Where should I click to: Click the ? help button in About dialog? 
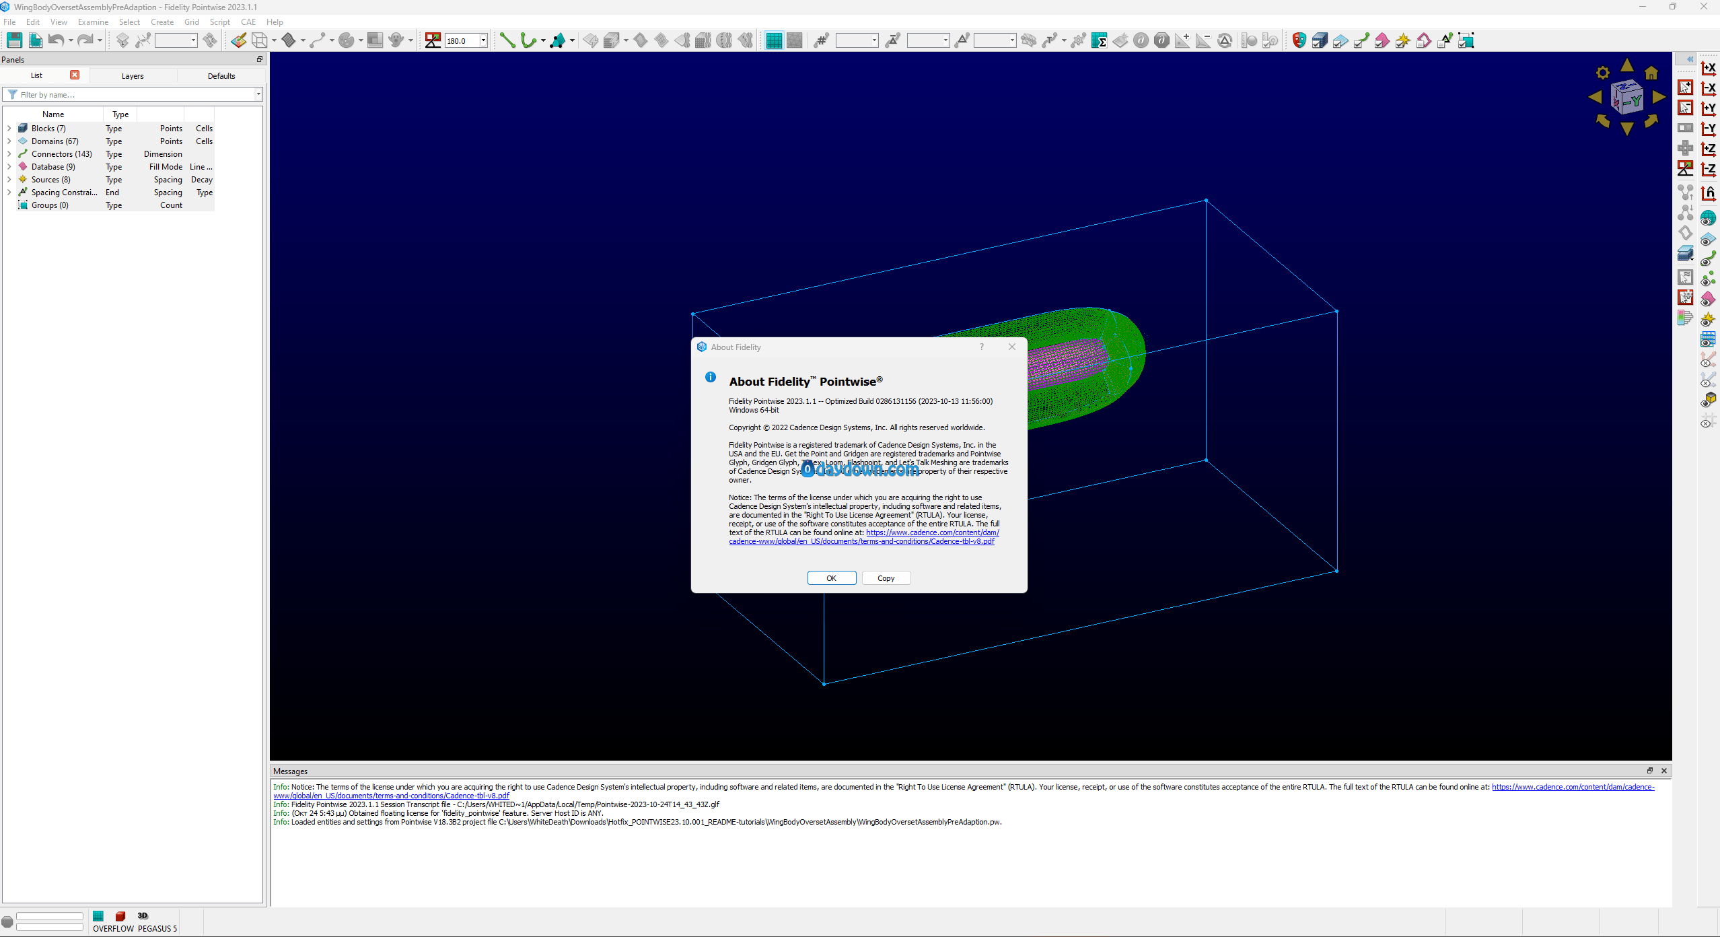982,347
